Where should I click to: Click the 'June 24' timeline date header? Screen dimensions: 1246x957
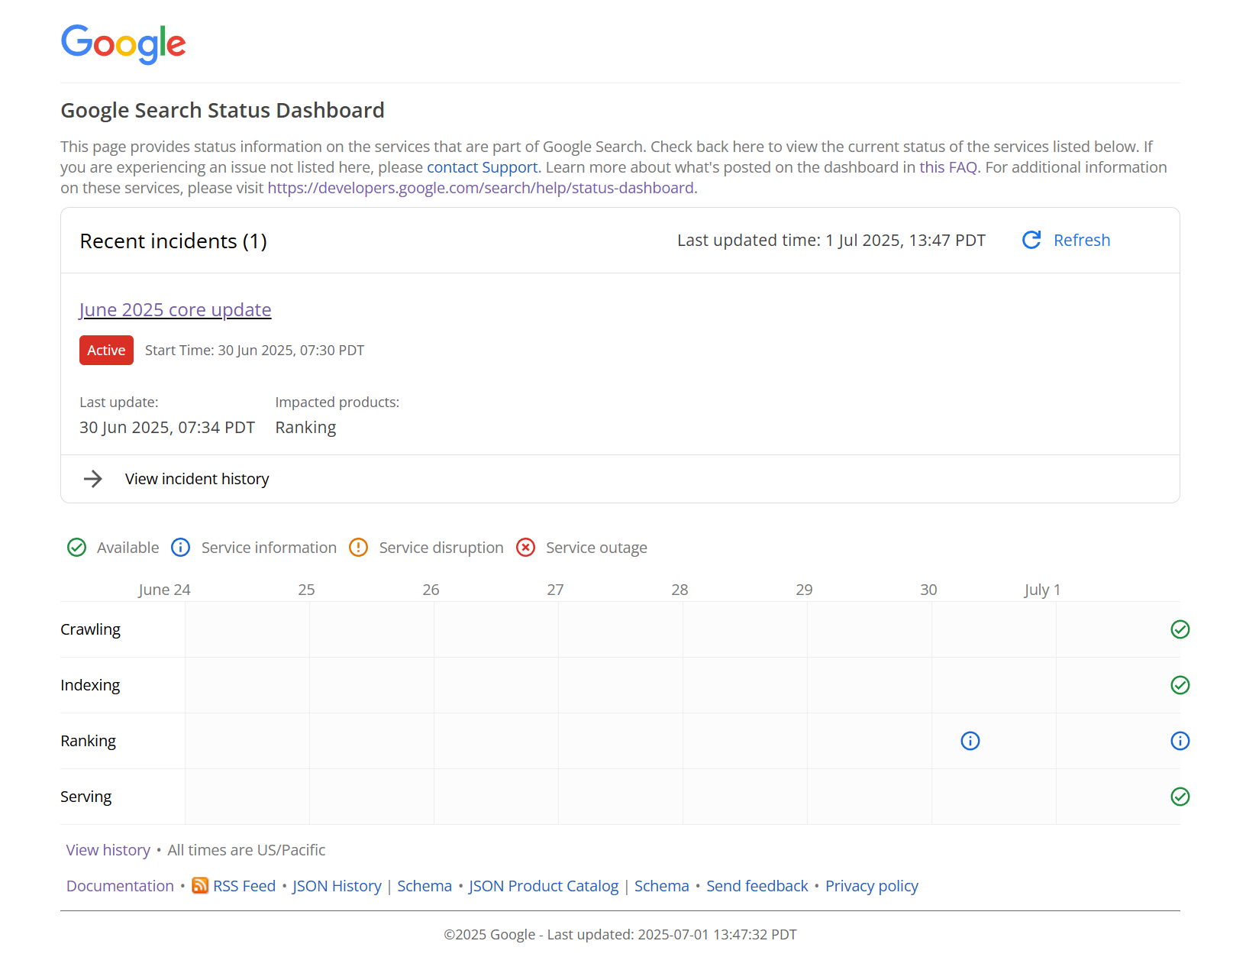164,590
